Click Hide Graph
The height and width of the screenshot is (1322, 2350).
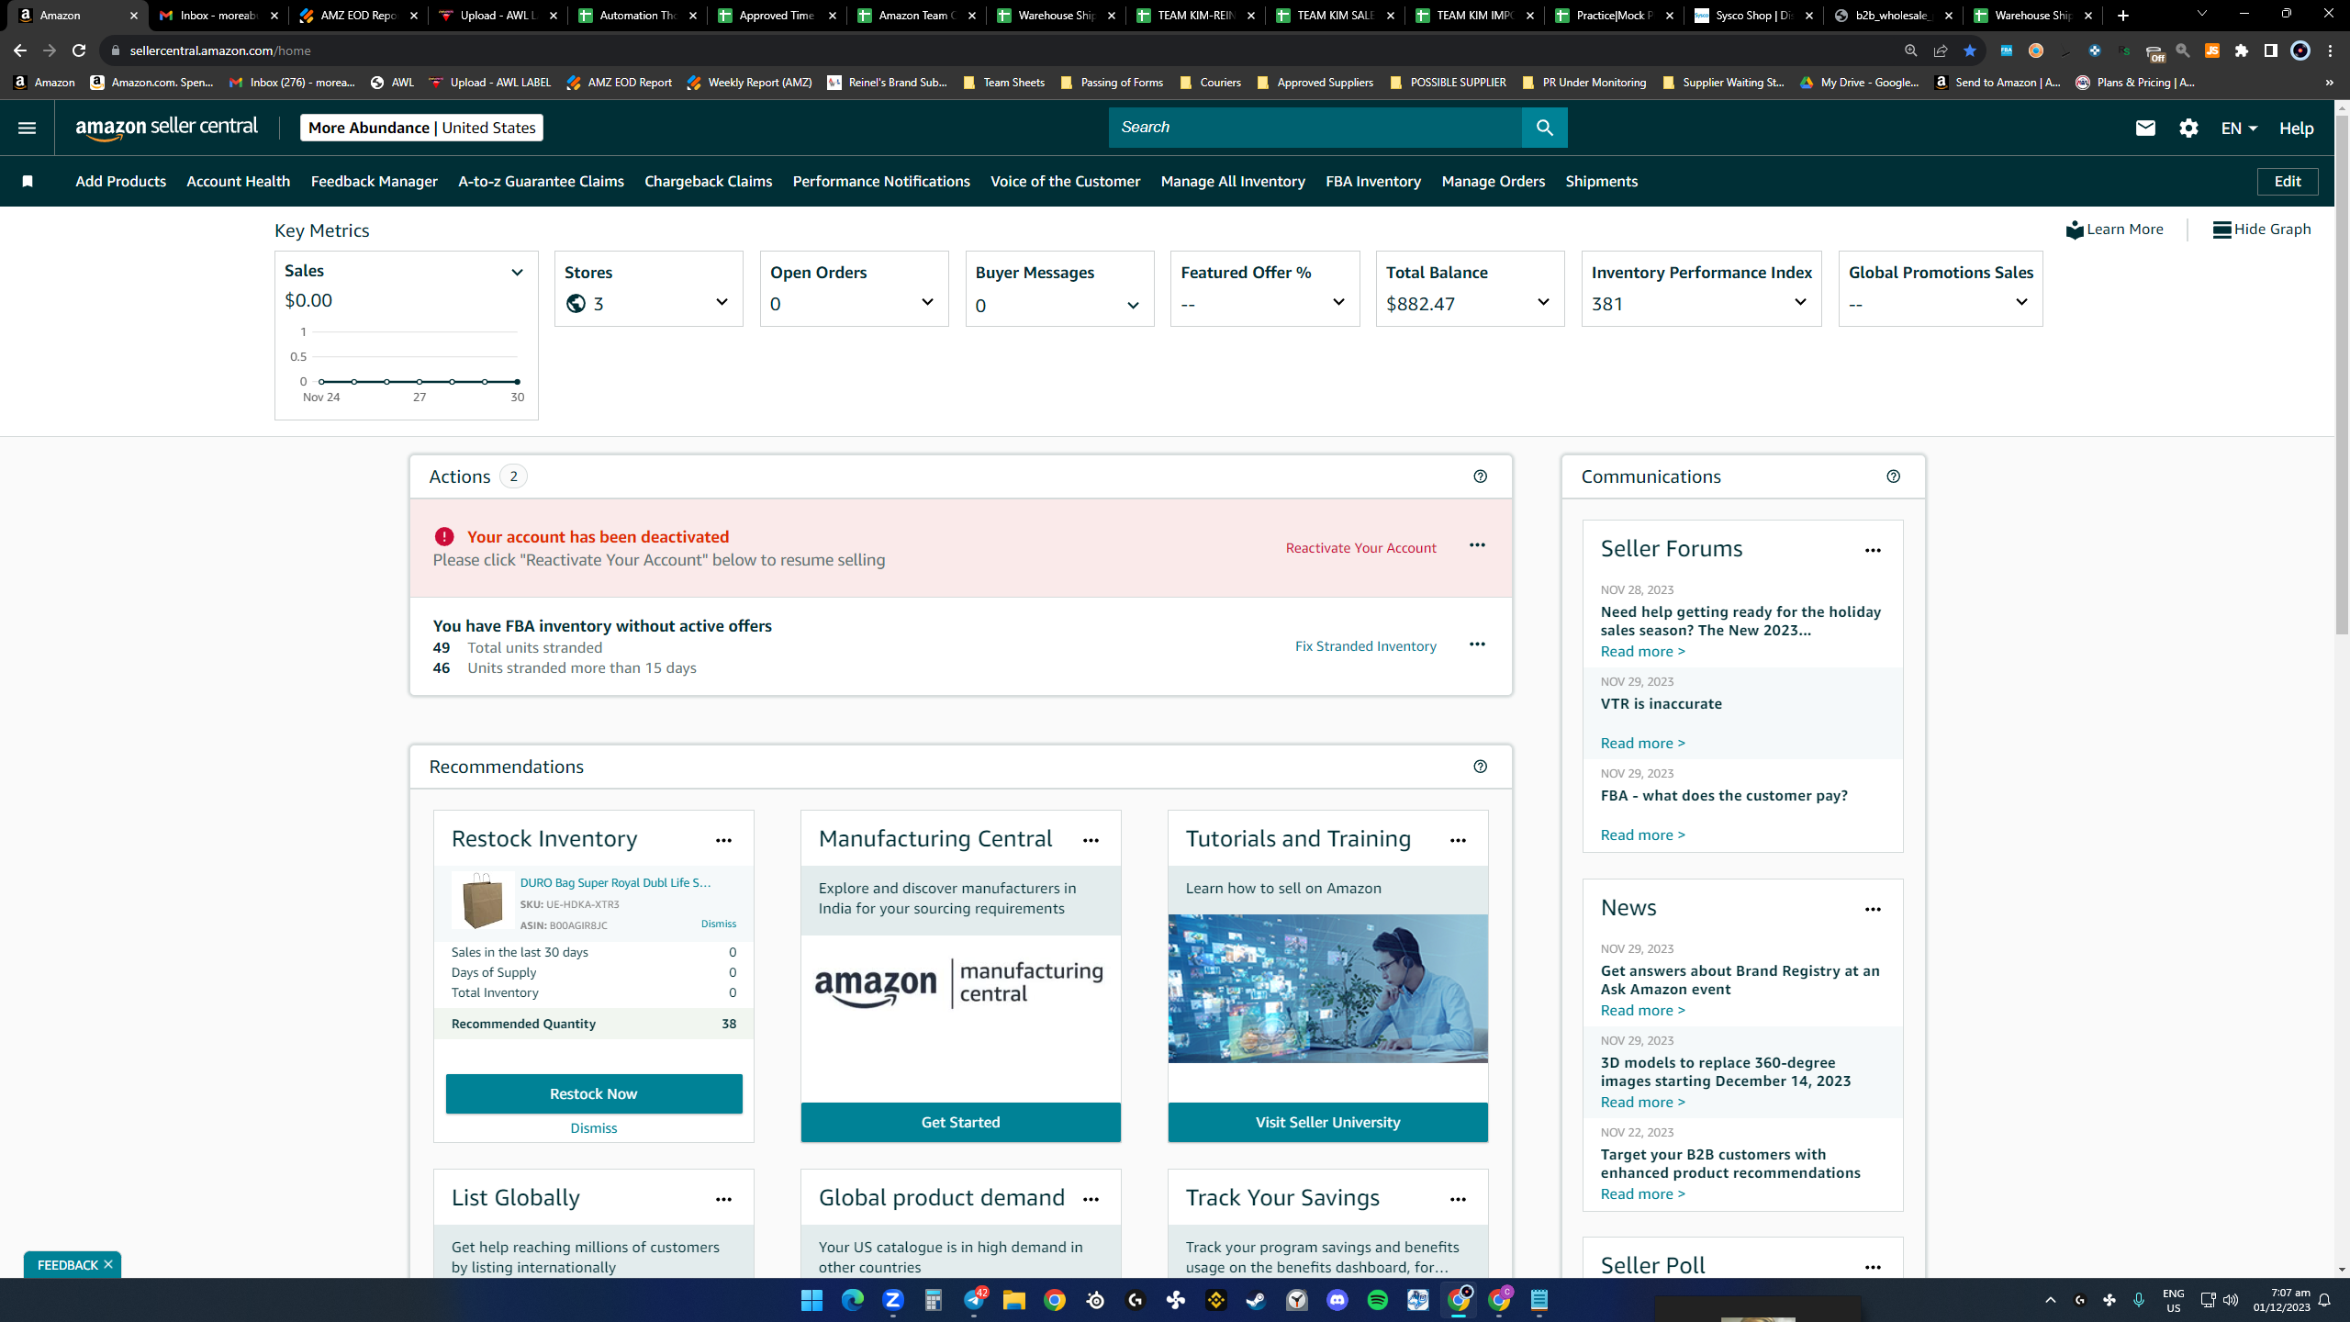coord(2262,230)
